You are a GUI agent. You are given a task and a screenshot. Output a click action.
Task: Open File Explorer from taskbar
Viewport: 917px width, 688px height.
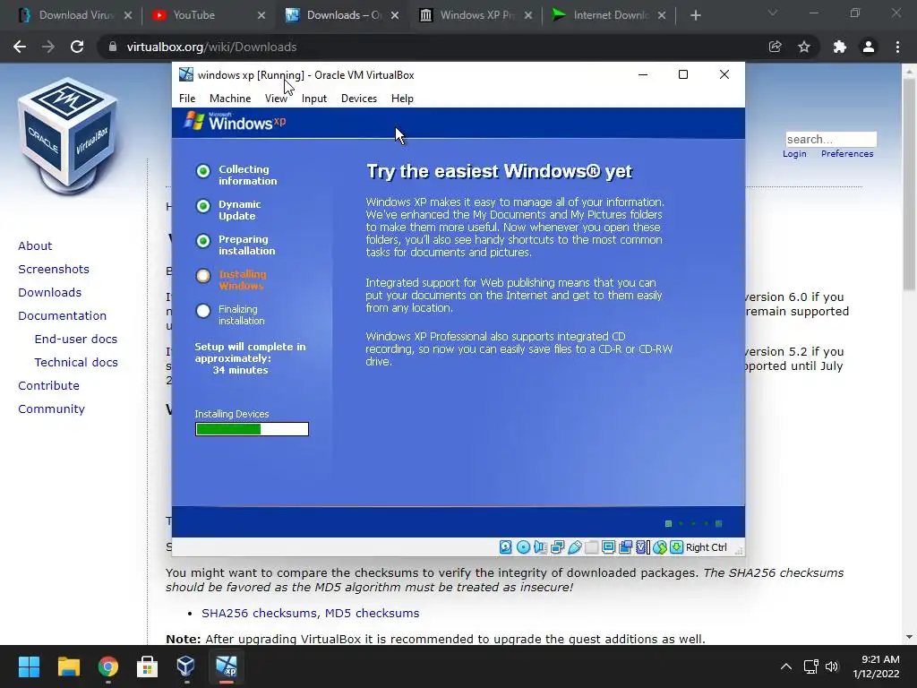point(68,666)
